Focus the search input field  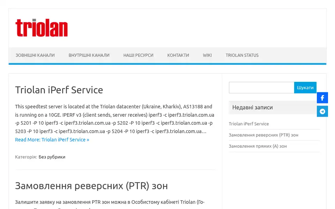point(261,88)
